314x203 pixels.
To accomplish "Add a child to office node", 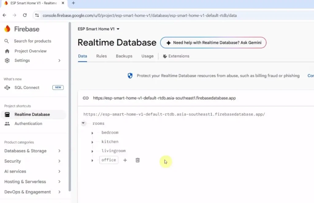I will 125,160.
